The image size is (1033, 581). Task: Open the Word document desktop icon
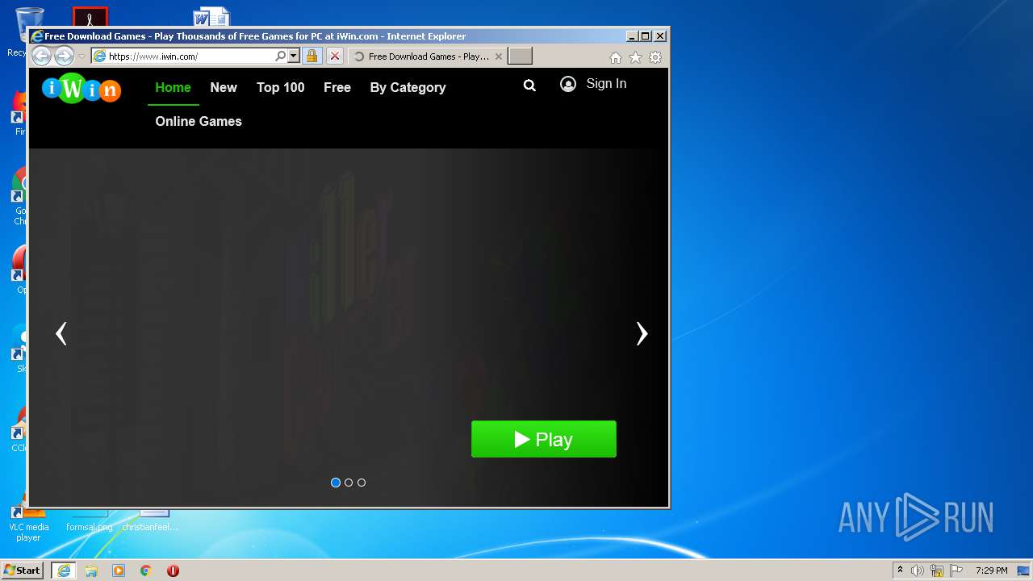[x=211, y=18]
